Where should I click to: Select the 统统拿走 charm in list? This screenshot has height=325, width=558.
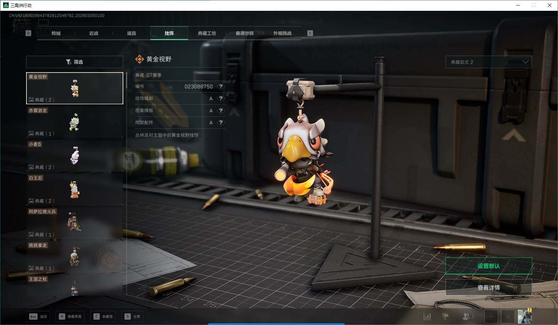[75, 257]
